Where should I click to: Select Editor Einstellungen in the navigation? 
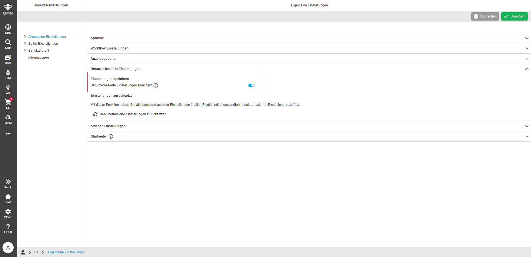point(43,44)
